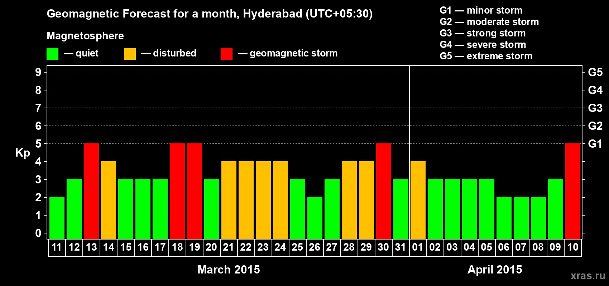
Task: Pick the red bar for March 18
Action: (177, 191)
